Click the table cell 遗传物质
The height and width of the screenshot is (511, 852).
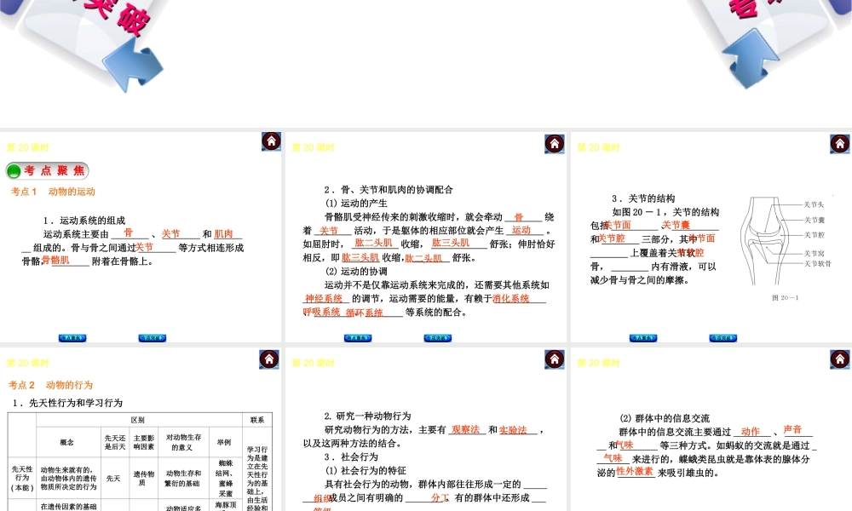tap(142, 478)
